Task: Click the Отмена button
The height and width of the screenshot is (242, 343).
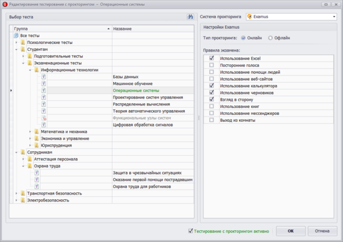Action: click(x=322, y=231)
